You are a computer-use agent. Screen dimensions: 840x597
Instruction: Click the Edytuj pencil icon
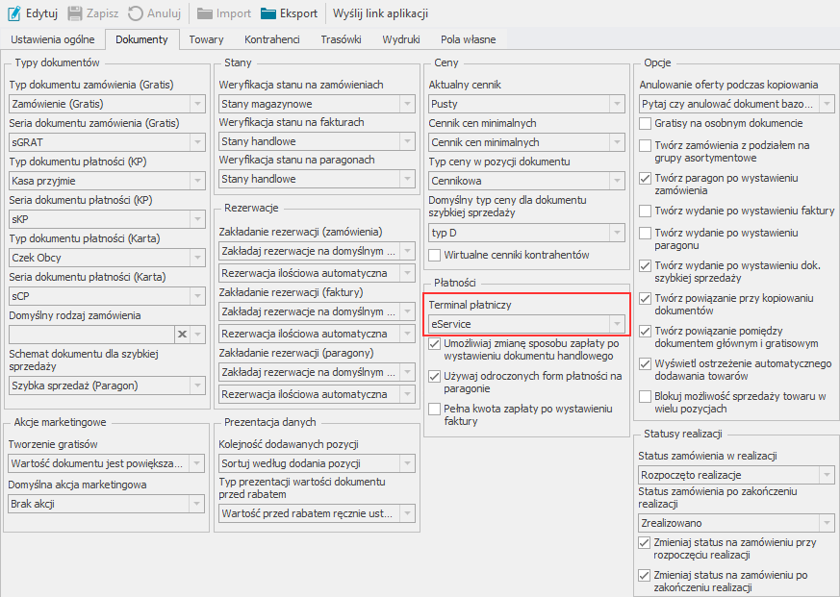point(14,13)
